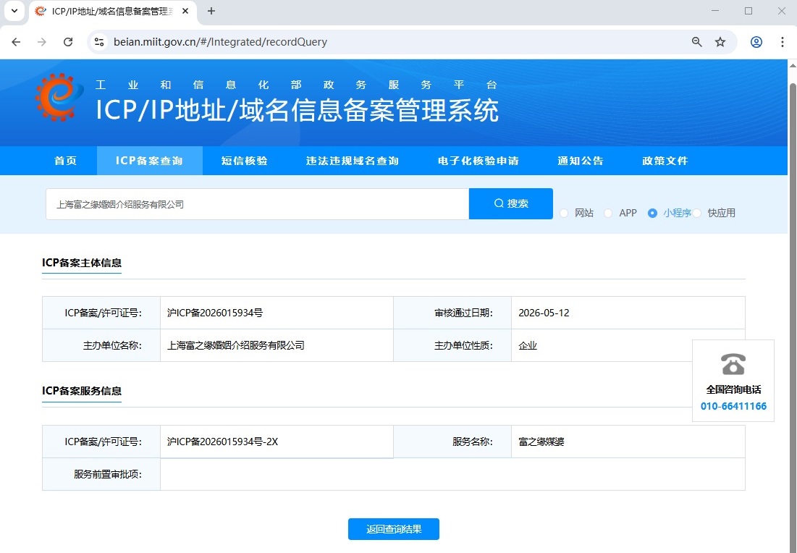Maximize the browser window

click(748, 11)
